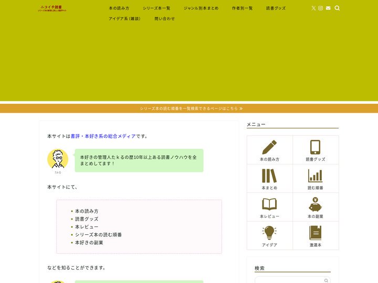The image size is (378, 283).
Task: Click the search box magnifier icon
Action: point(326,280)
